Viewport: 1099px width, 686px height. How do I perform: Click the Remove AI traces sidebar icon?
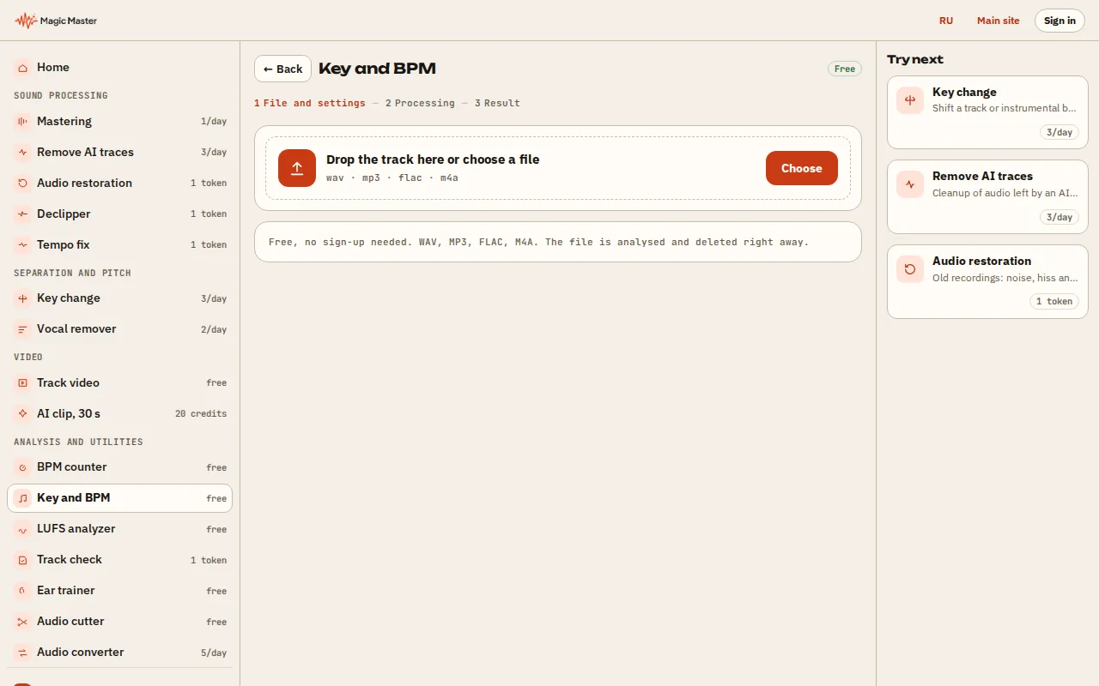(x=22, y=153)
